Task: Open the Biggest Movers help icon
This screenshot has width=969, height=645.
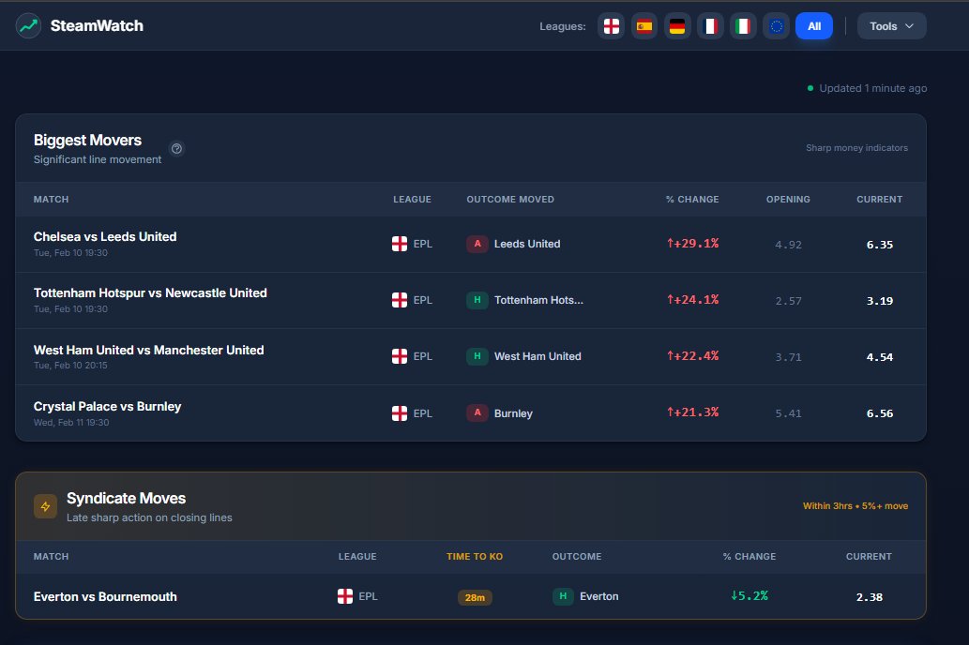Action: pyautogui.click(x=176, y=149)
